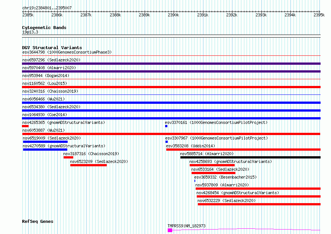Click the nsv4265365 gnomAD short red bar
This screenshot has height=234, width=331.
tap(25, 126)
